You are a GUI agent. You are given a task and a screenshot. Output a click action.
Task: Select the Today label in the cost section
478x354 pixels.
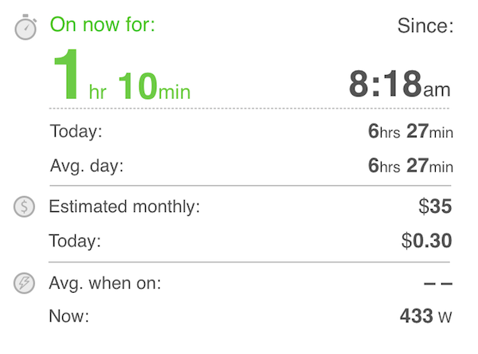76,241
